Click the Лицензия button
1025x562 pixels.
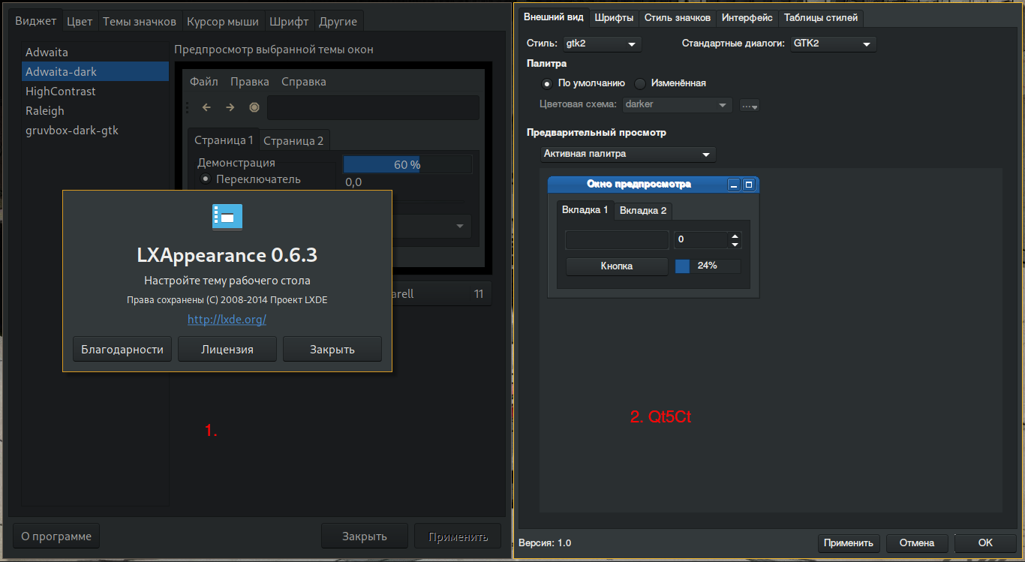coord(227,349)
